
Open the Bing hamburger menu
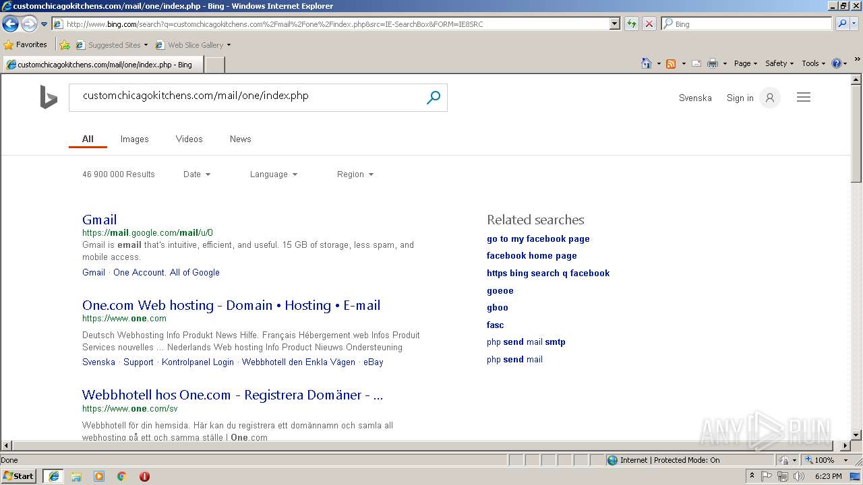[804, 98]
